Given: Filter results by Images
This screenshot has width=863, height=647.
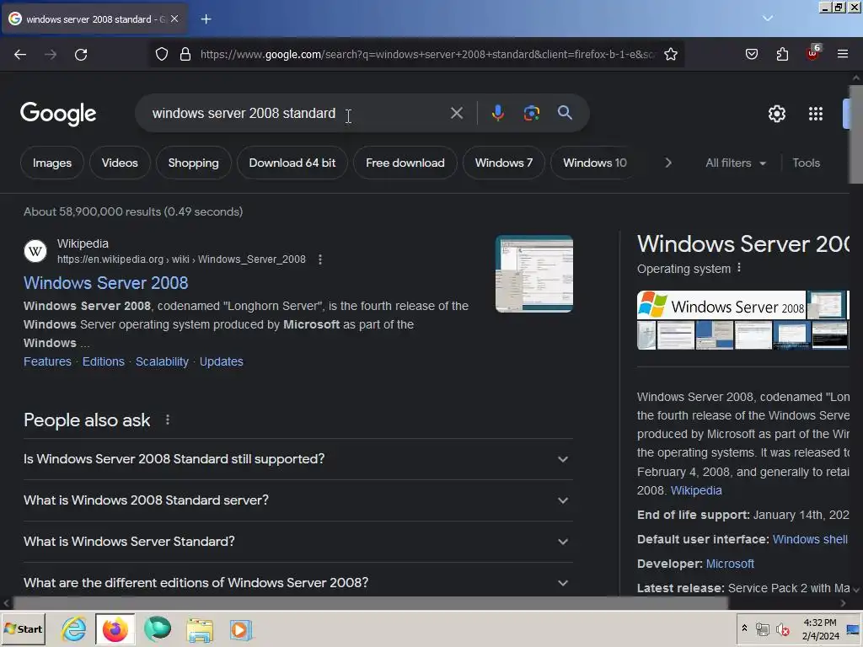Looking at the screenshot, I should click(x=52, y=163).
